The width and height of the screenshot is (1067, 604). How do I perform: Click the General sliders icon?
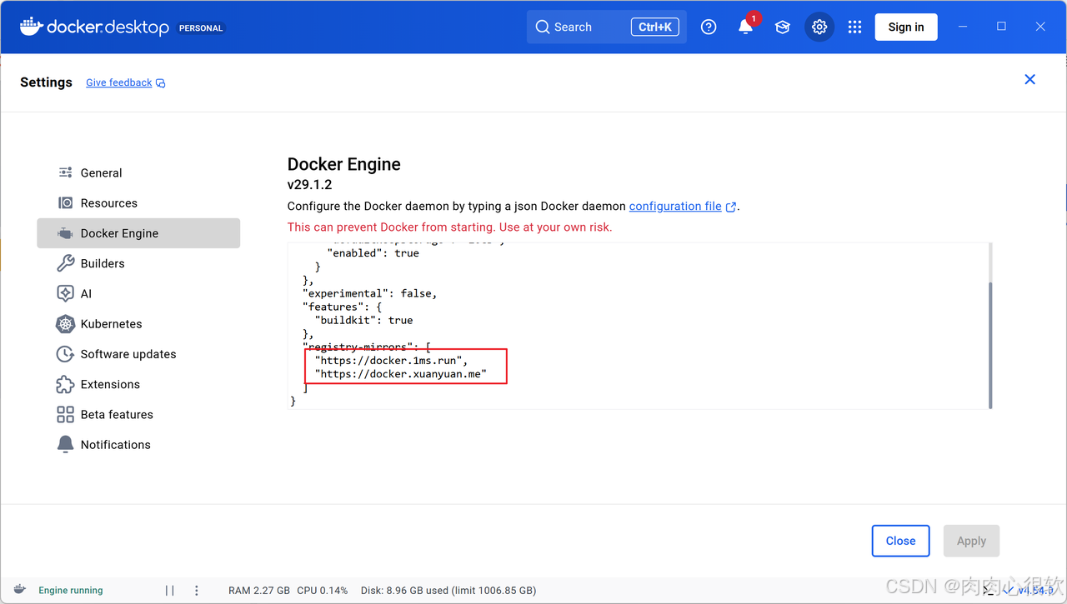pos(65,172)
